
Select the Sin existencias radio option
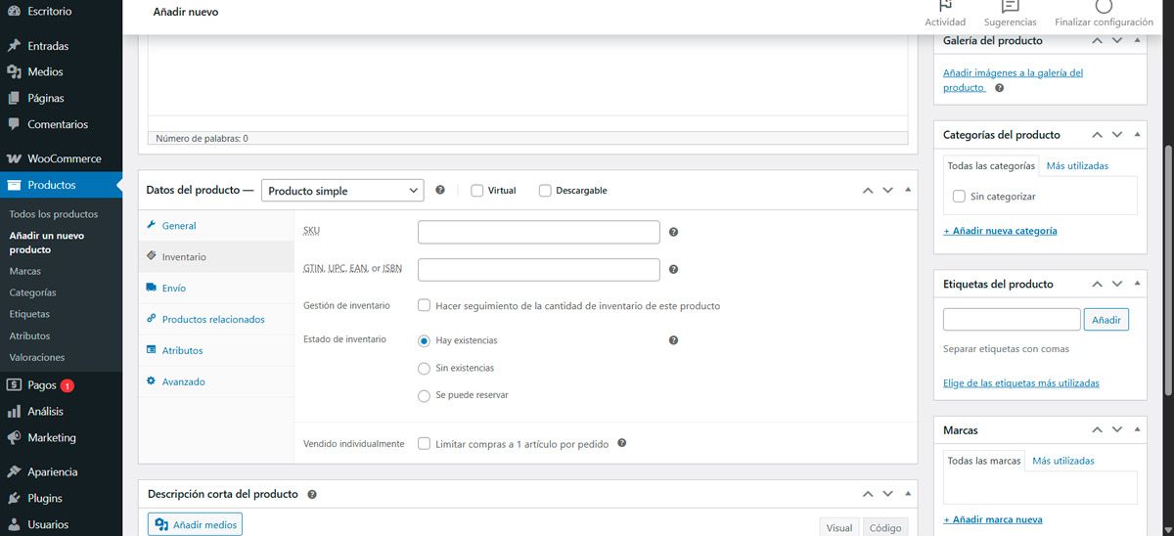pos(424,368)
